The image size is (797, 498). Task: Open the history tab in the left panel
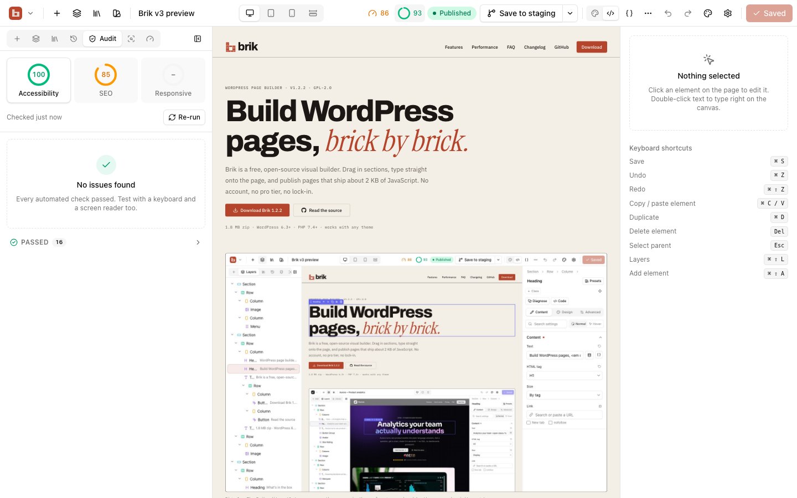click(74, 39)
